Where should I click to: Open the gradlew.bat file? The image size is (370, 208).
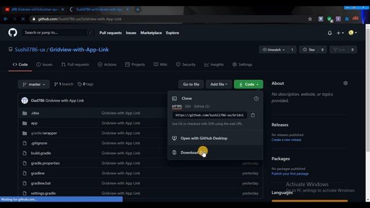(x=41, y=183)
